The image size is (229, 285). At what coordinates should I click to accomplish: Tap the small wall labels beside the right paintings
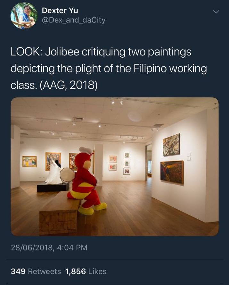pos(189,156)
